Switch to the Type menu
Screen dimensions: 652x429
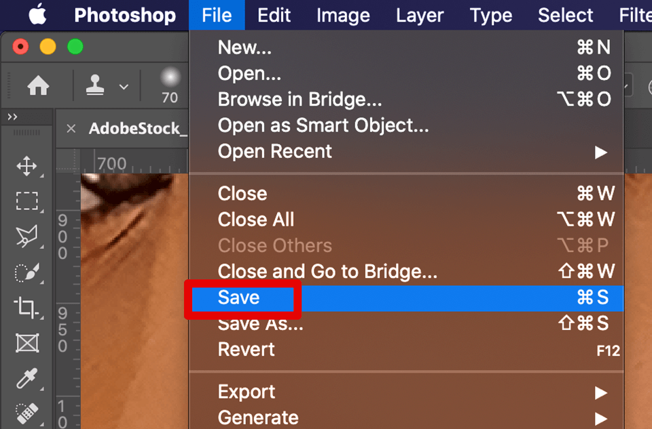coord(490,15)
